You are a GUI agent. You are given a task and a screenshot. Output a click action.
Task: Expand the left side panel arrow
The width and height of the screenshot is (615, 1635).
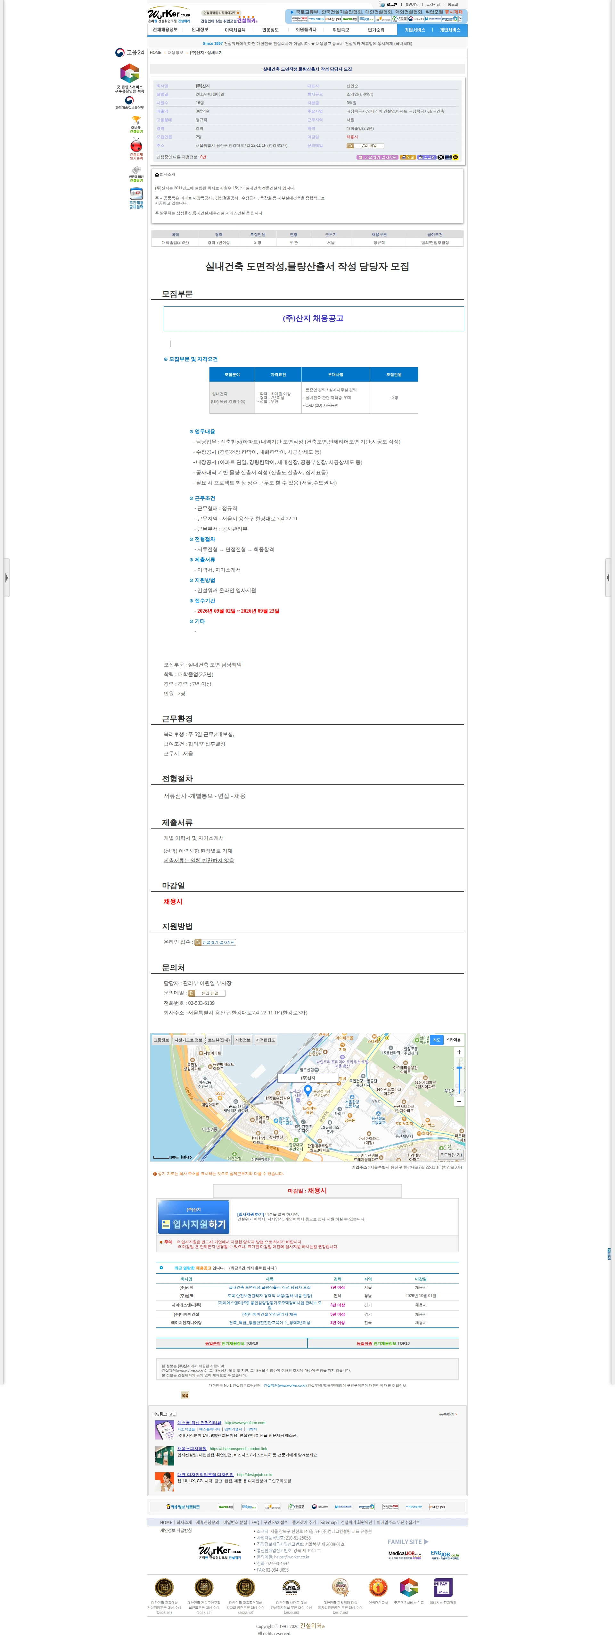coord(6,578)
